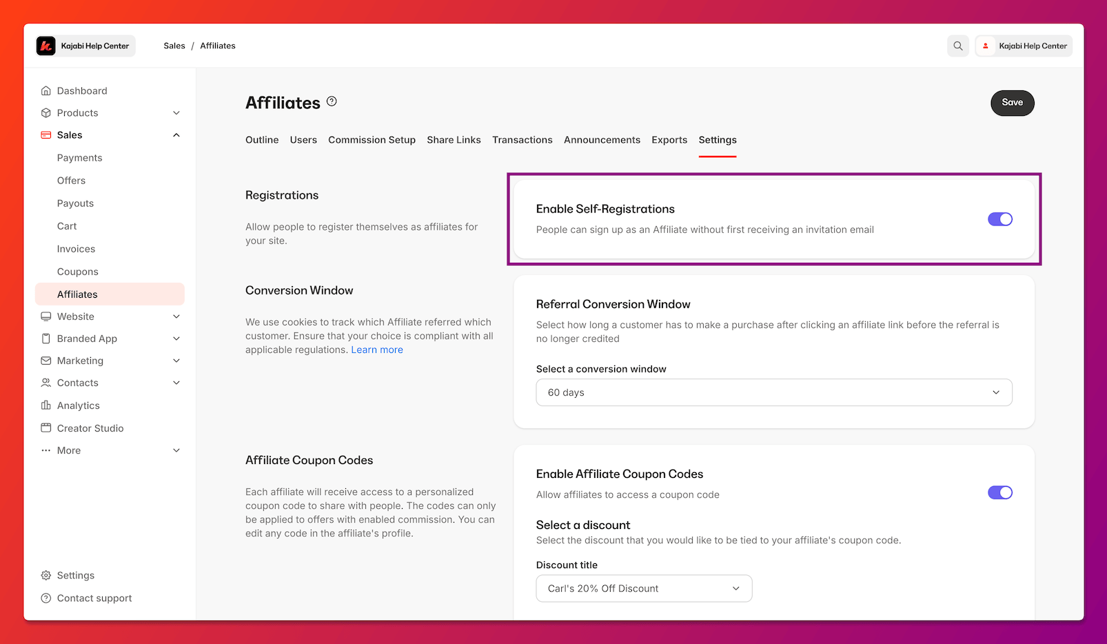Follow the Learn more link
This screenshot has height=644, width=1107.
click(377, 350)
